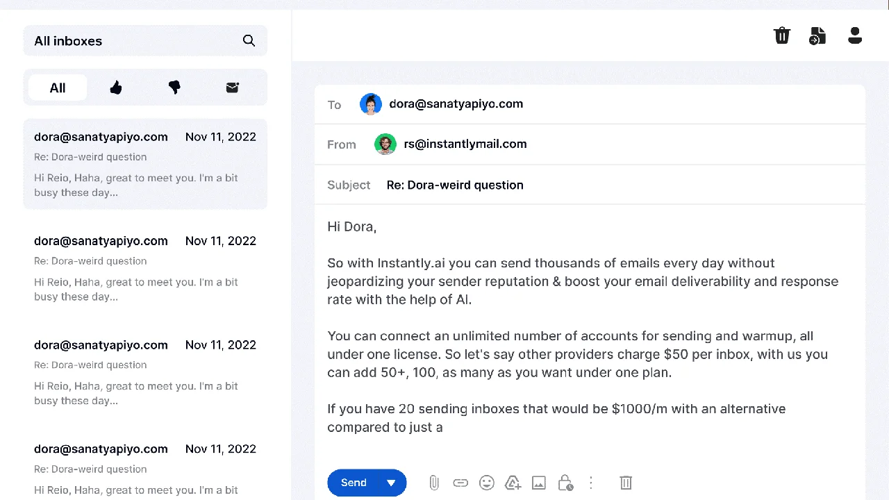This screenshot has width=889, height=500.
Task: Insert file from Google Drive
Action: point(513,483)
